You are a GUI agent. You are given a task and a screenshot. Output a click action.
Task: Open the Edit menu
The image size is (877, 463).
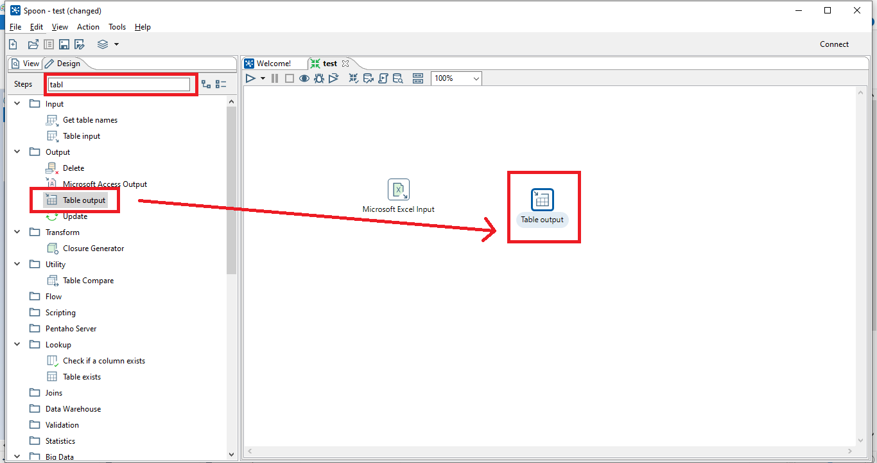coord(37,27)
